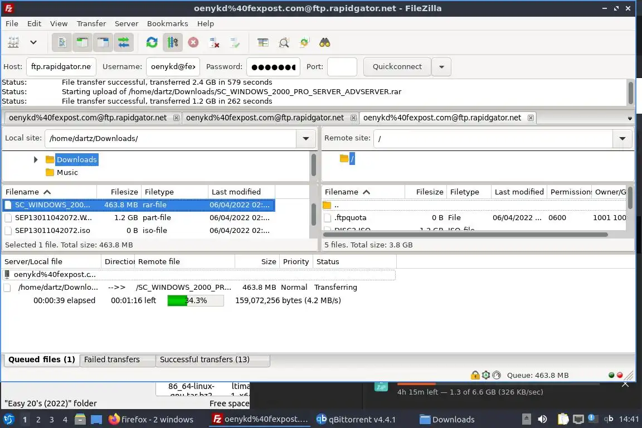Toggle the message log display
The width and height of the screenshot is (642, 428).
[62, 42]
